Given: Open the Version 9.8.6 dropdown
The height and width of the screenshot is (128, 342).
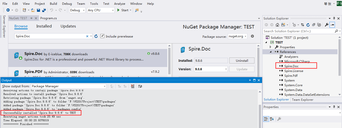Looking at the screenshot, I should coord(211,69).
